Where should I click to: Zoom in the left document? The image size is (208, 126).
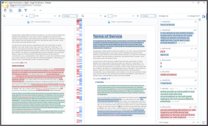pyautogui.click(x=59, y=16)
